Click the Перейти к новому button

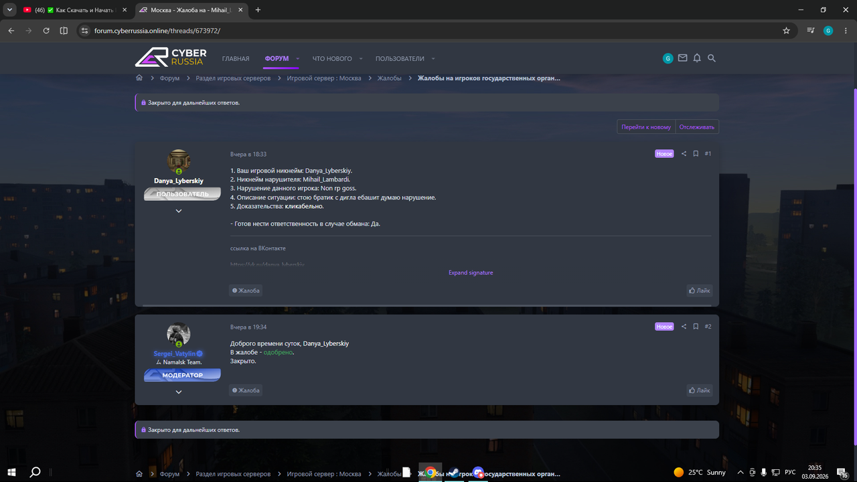click(x=646, y=127)
